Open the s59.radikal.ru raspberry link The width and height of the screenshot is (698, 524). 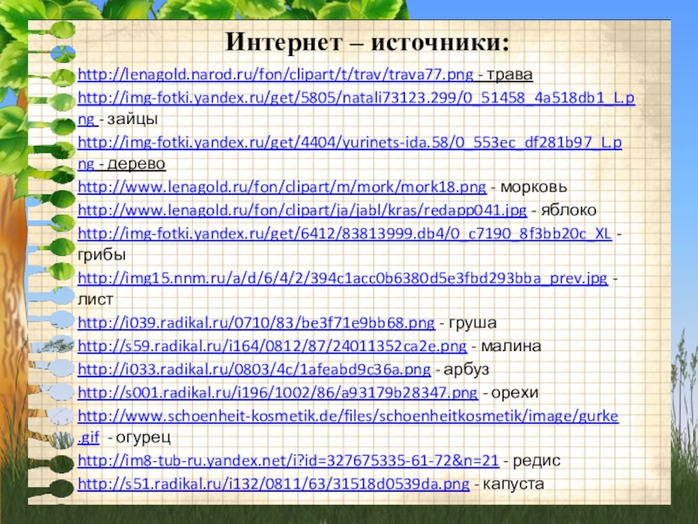point(272,346)
